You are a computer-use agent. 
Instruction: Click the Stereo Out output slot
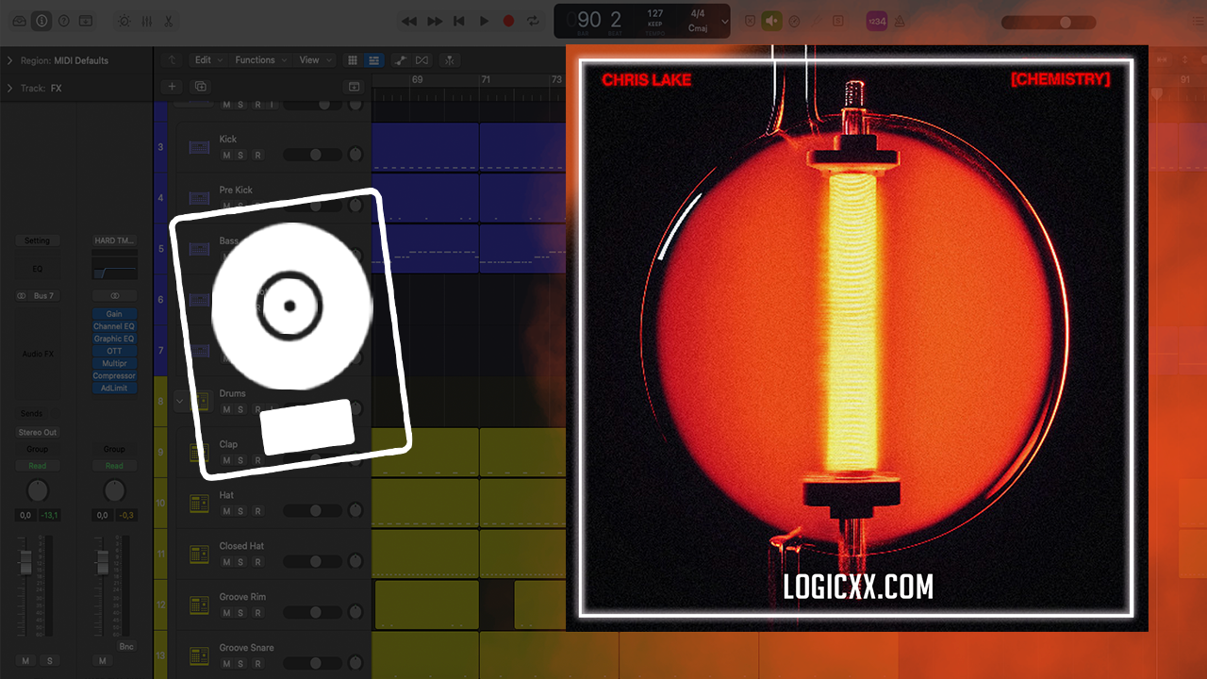tap(37, 432)
